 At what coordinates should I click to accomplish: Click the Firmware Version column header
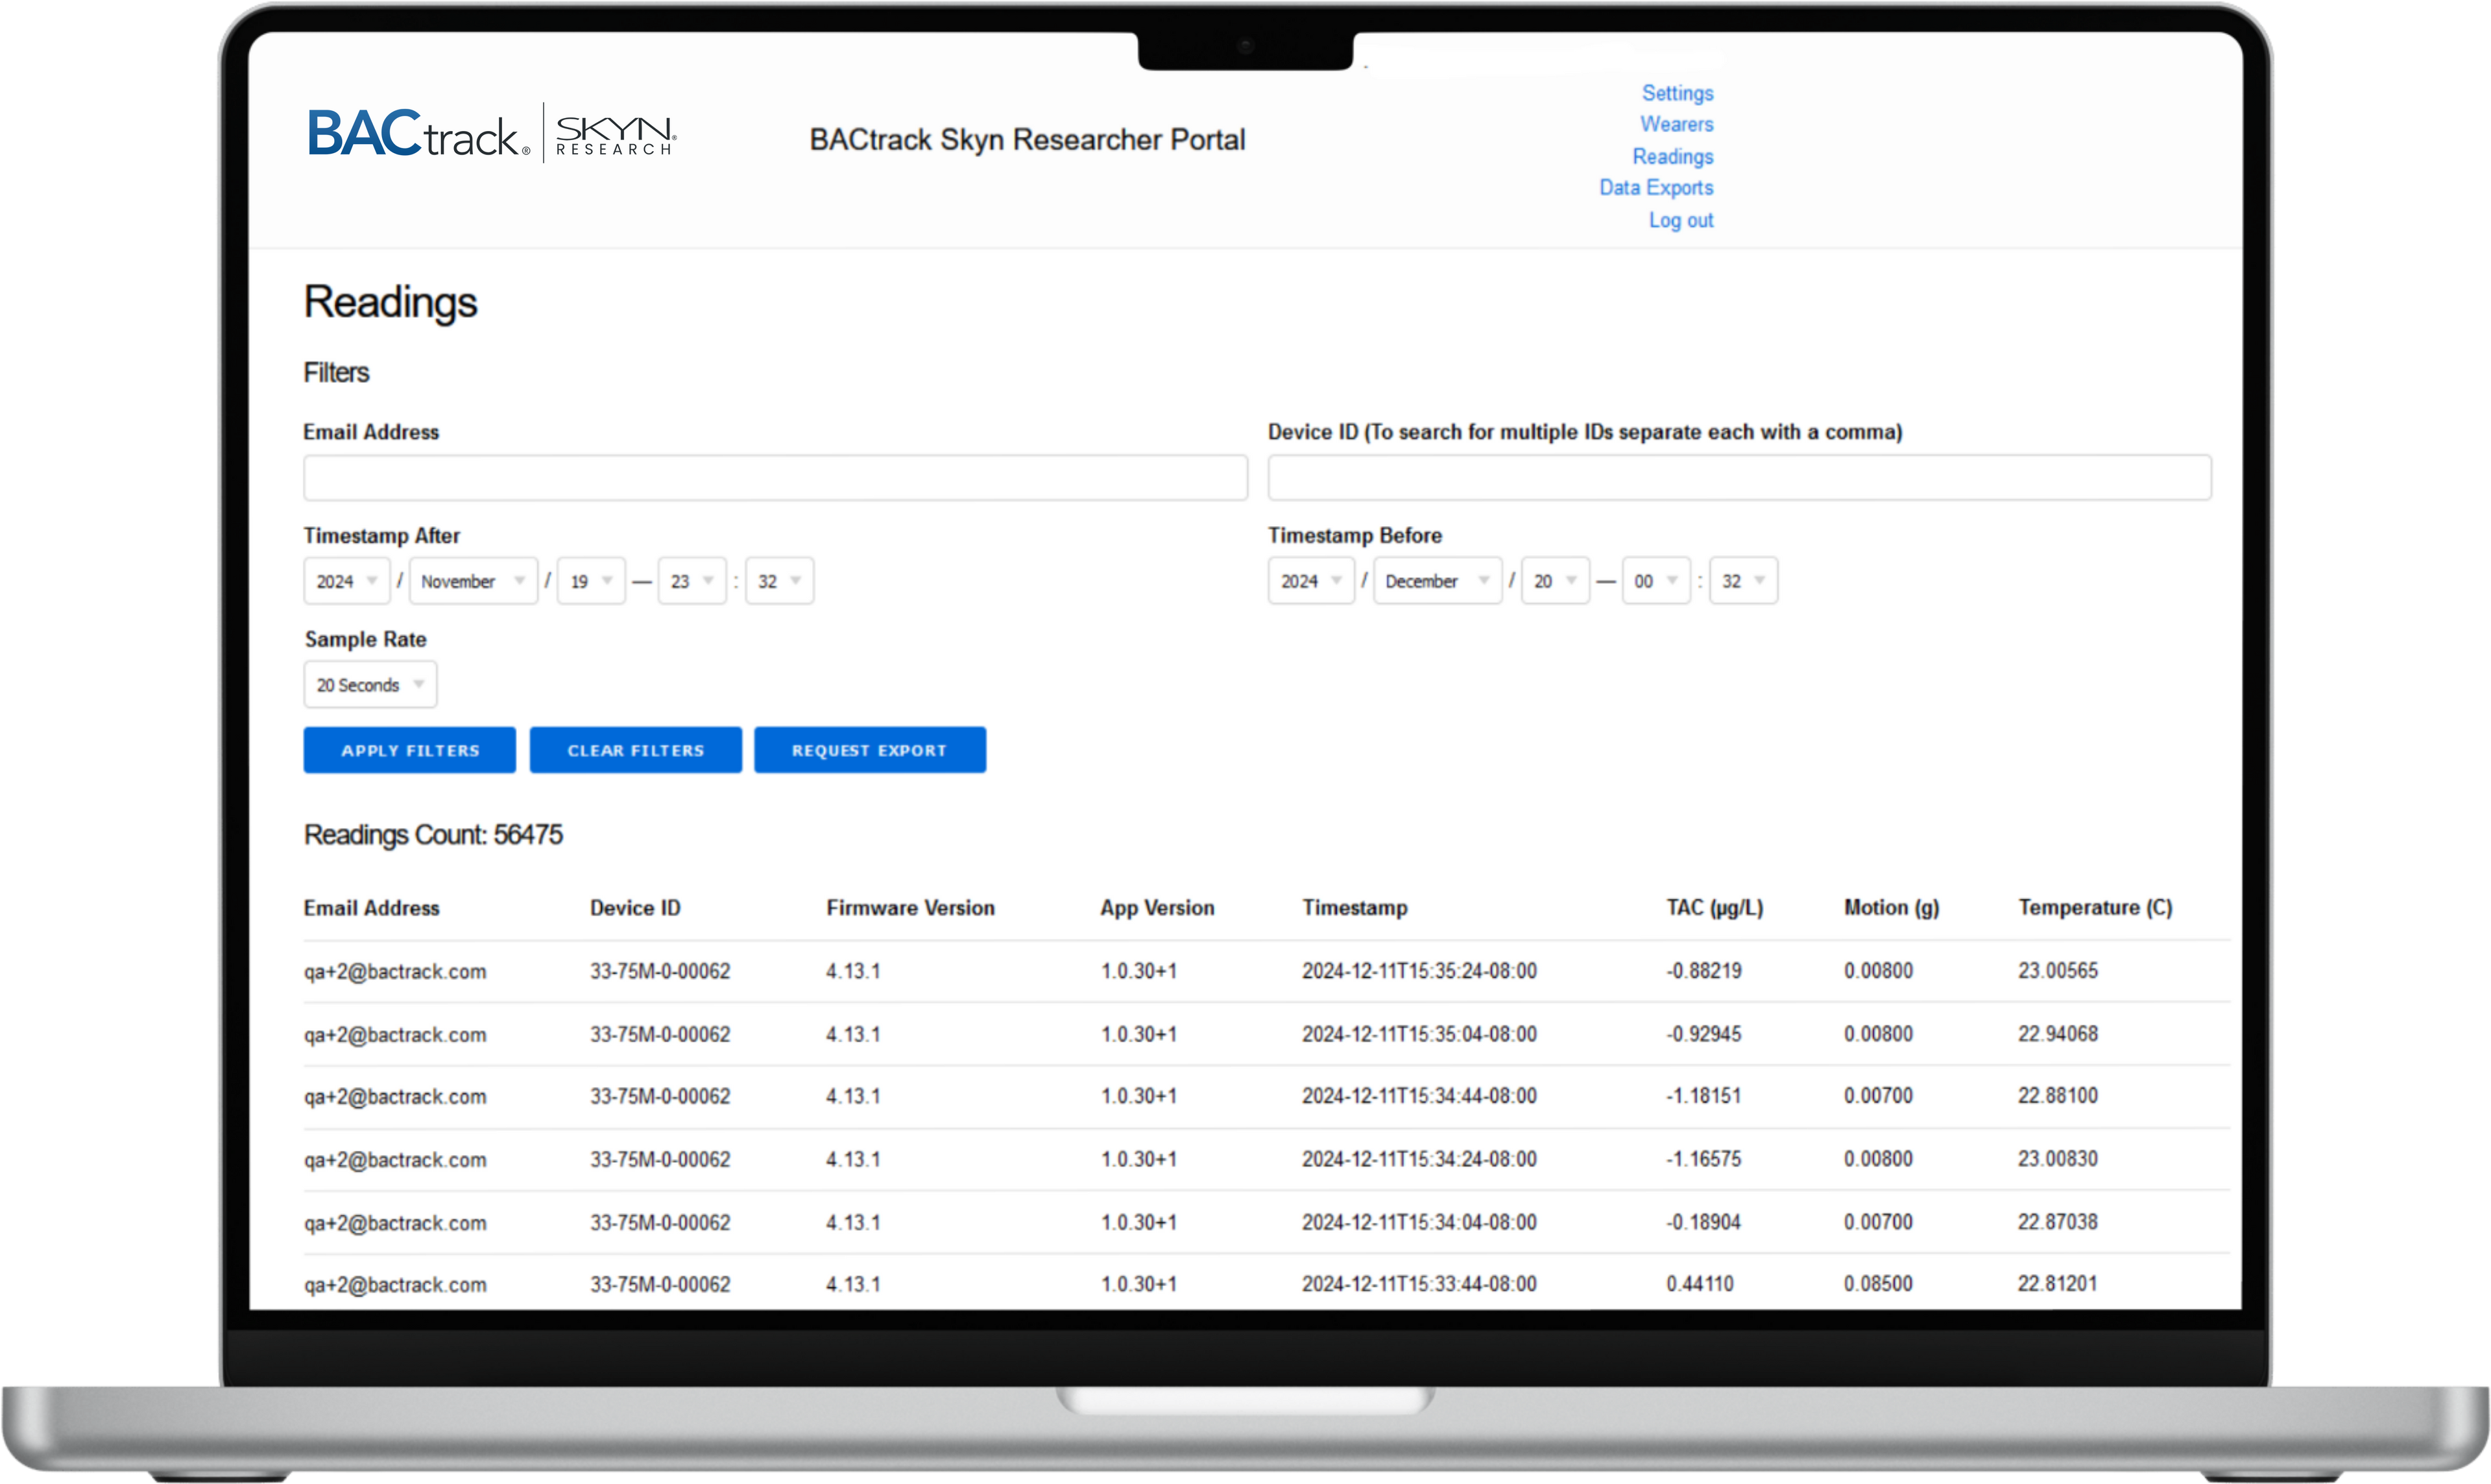tap(911, 908)
